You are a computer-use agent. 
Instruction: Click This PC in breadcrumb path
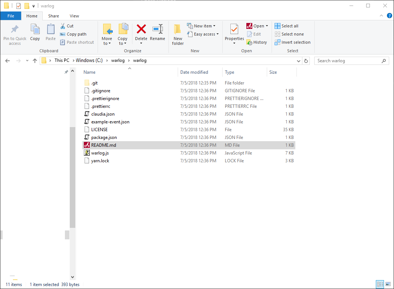[62, 60]
